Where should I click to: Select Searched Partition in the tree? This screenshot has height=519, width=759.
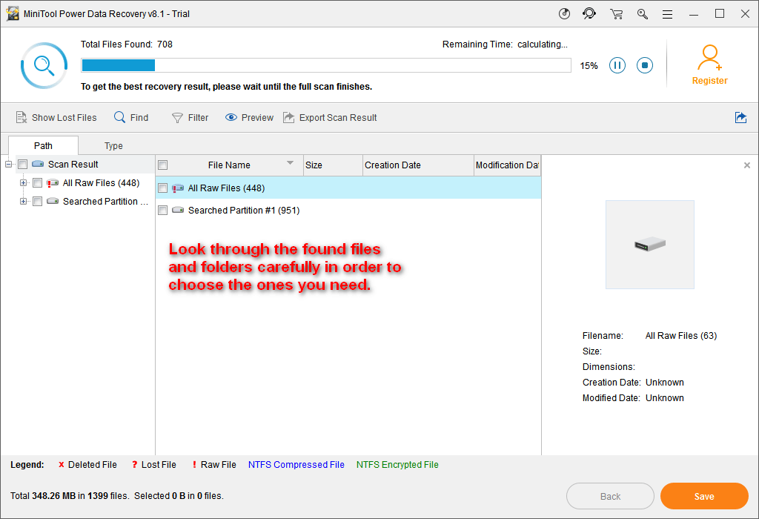[105, 202]
